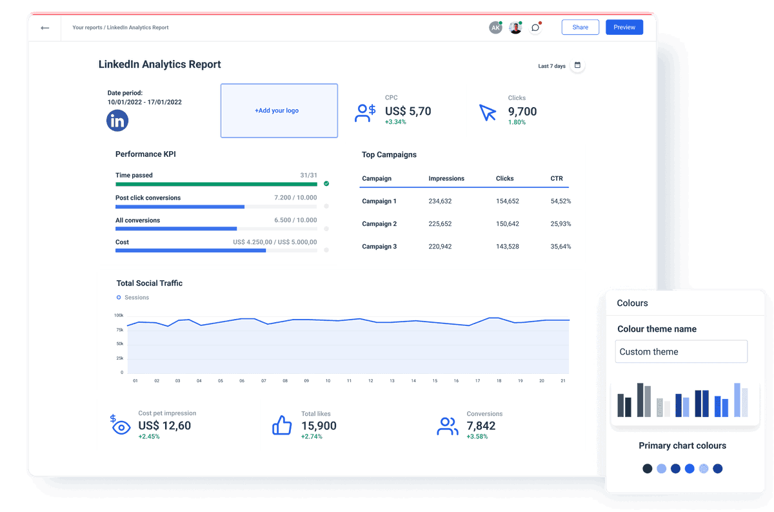Click the cursor icon next to Clicks
774x512 pixels.
point(488,111)
